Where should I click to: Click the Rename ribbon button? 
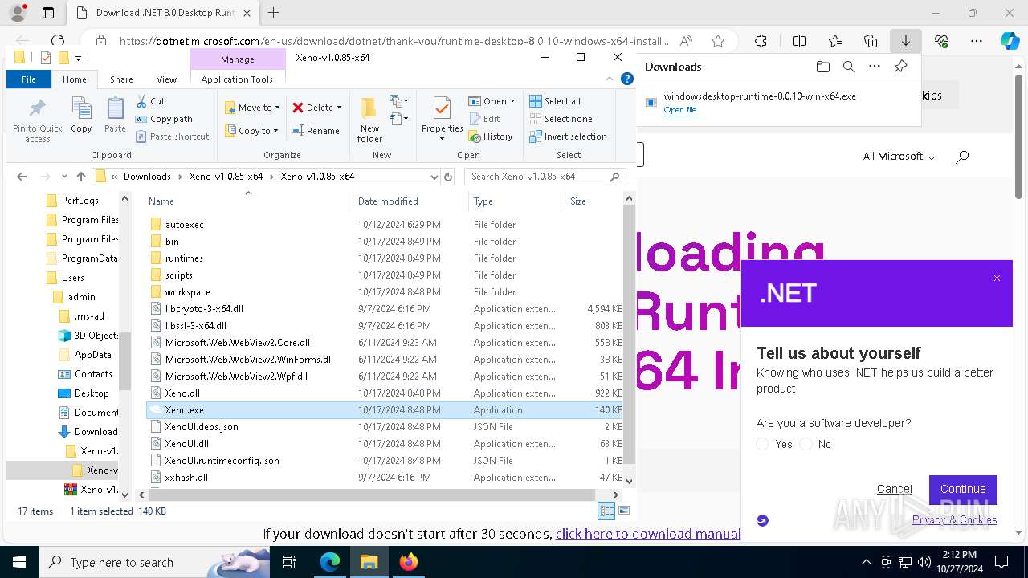[315, 131]
